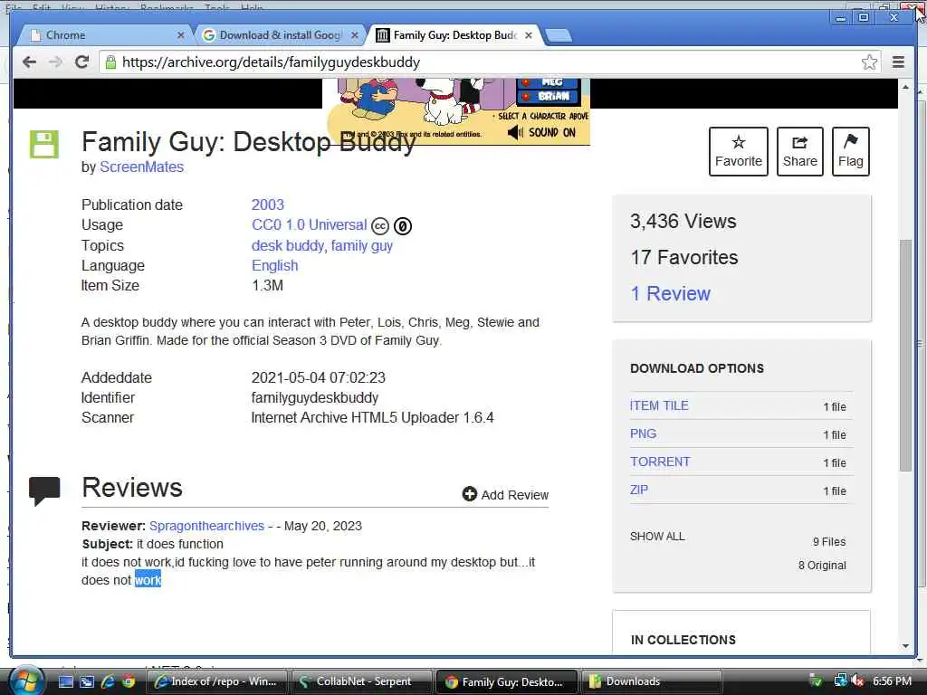Open the Windows Start orb

point(26,681)
